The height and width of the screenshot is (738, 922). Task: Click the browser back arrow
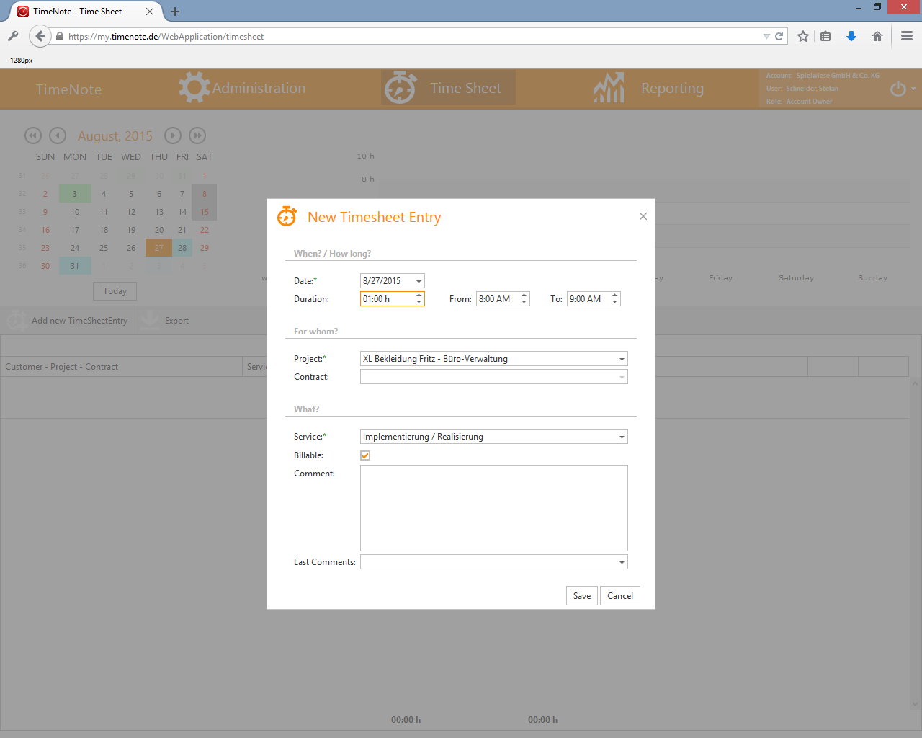[40, 36]
